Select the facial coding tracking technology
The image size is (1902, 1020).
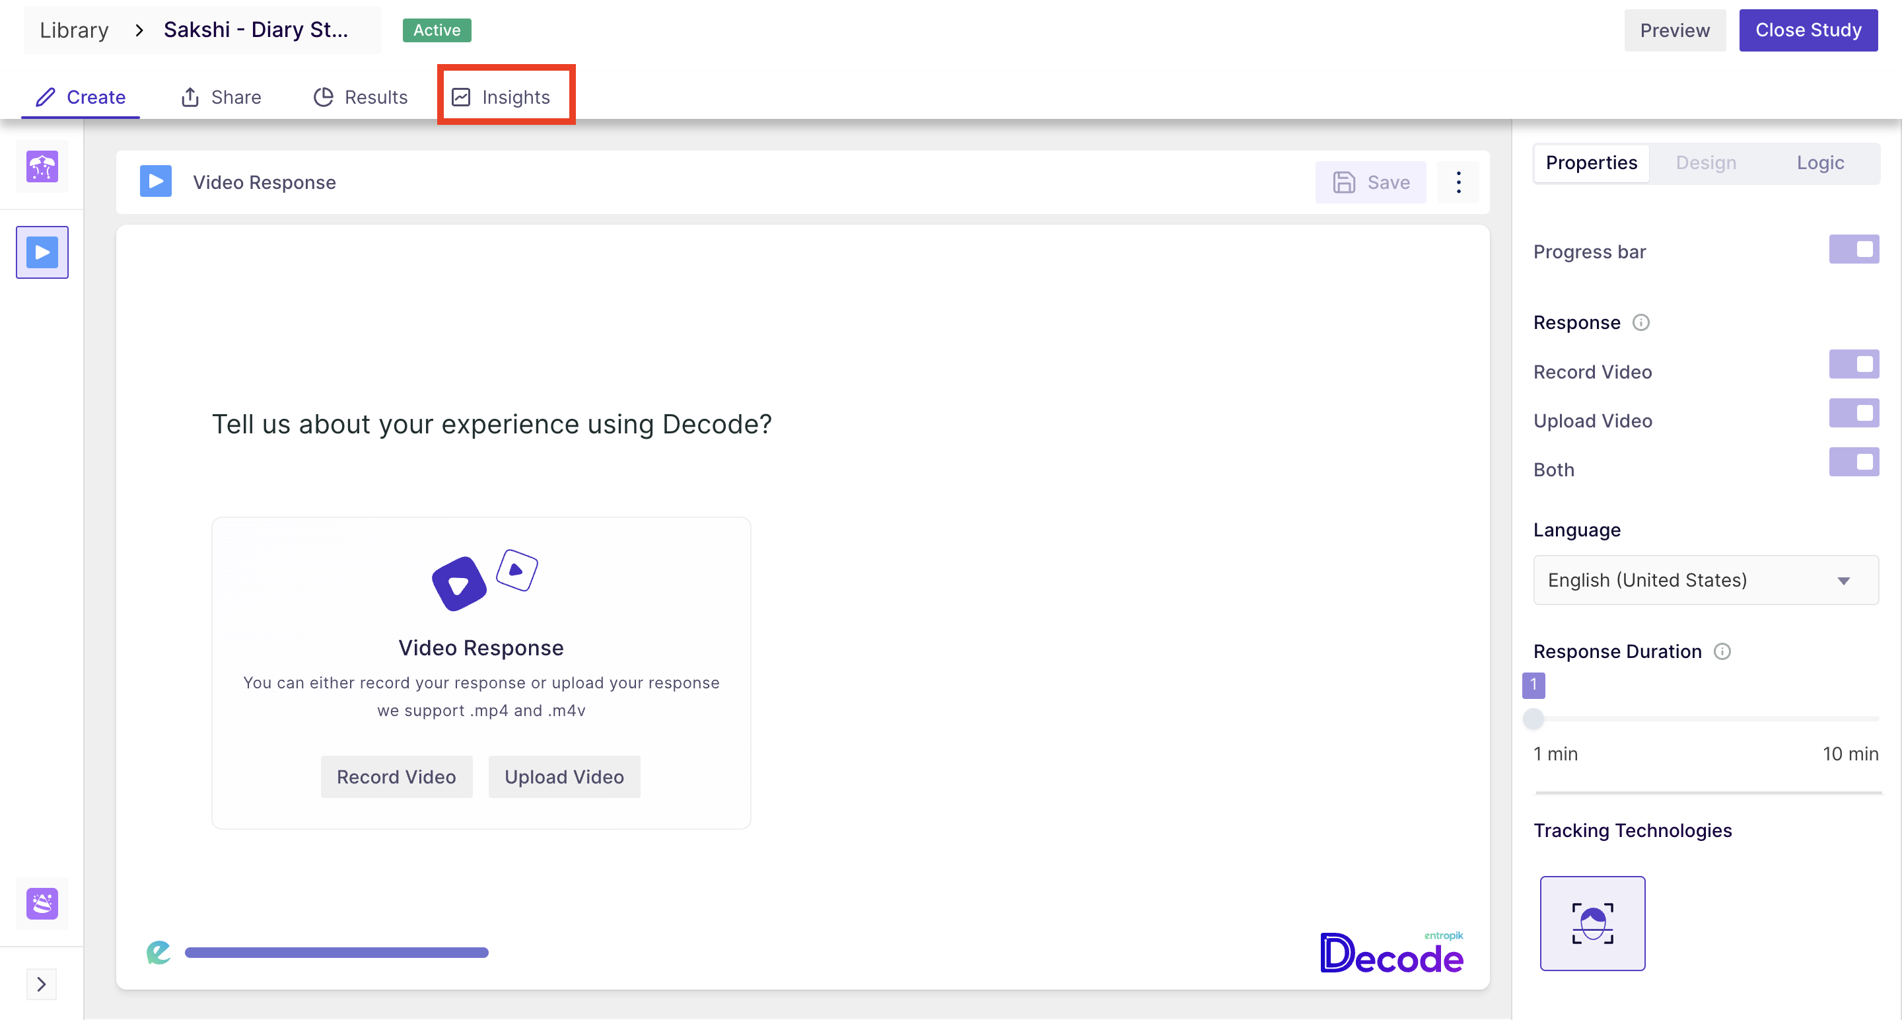[x=1592, y=924]
